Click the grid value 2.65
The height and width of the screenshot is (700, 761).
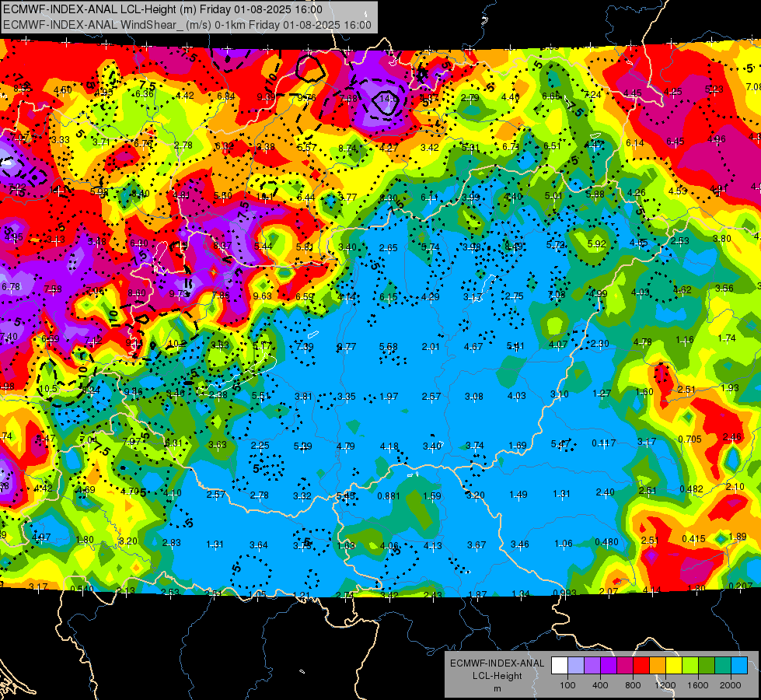388,248
